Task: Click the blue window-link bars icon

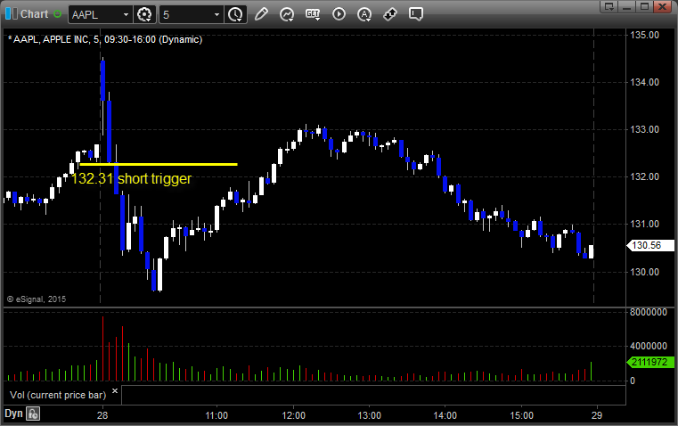Action: point(12,14)
